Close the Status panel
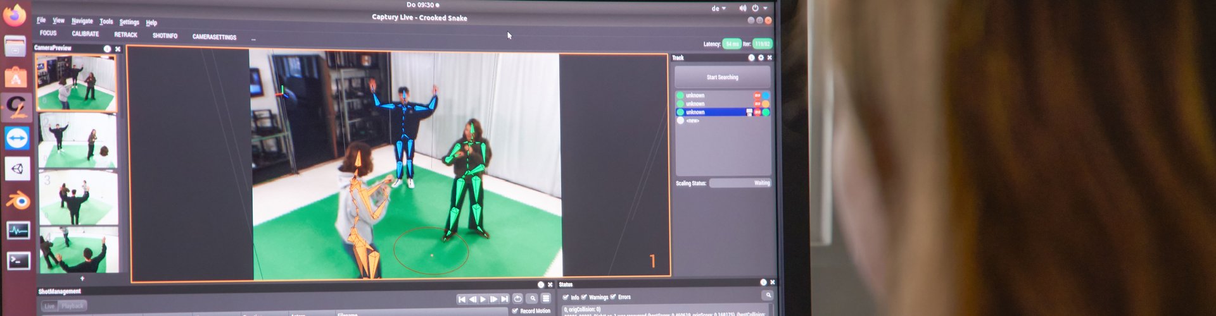The image size is (1216, 316). coord(772,283)
